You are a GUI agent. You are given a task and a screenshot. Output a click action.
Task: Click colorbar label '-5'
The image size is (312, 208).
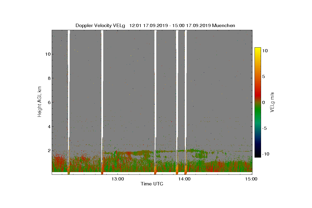pyautogui.click(x=264, y=128)
